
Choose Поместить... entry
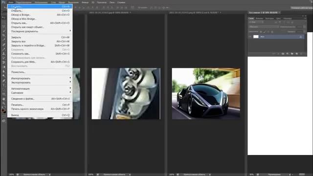point(40,72)
